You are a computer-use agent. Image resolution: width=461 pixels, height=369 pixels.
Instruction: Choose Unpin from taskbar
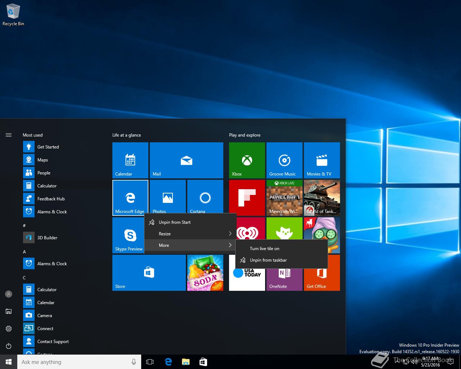(x=281, y=260)
